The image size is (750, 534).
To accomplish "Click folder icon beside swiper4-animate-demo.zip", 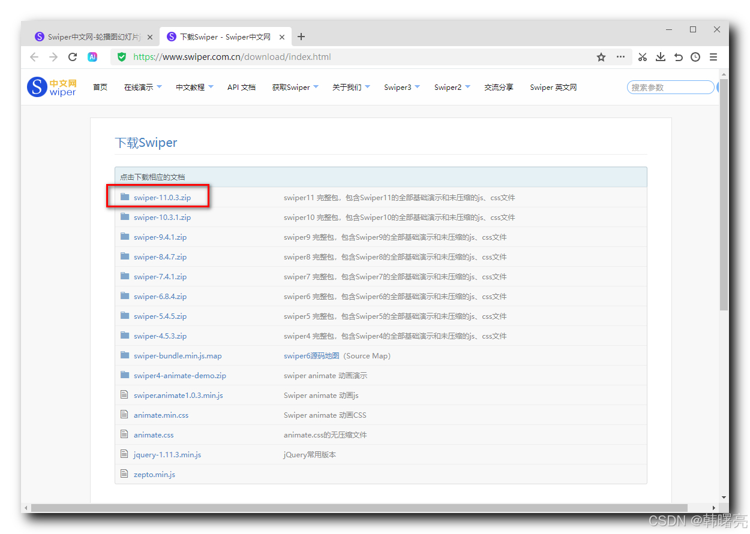I will 125,375.
